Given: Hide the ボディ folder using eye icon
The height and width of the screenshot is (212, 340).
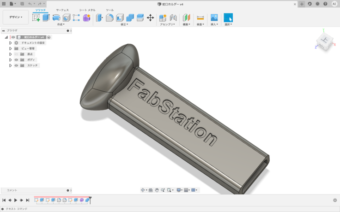Looking at the screenshot, I should tap(16, 59).
